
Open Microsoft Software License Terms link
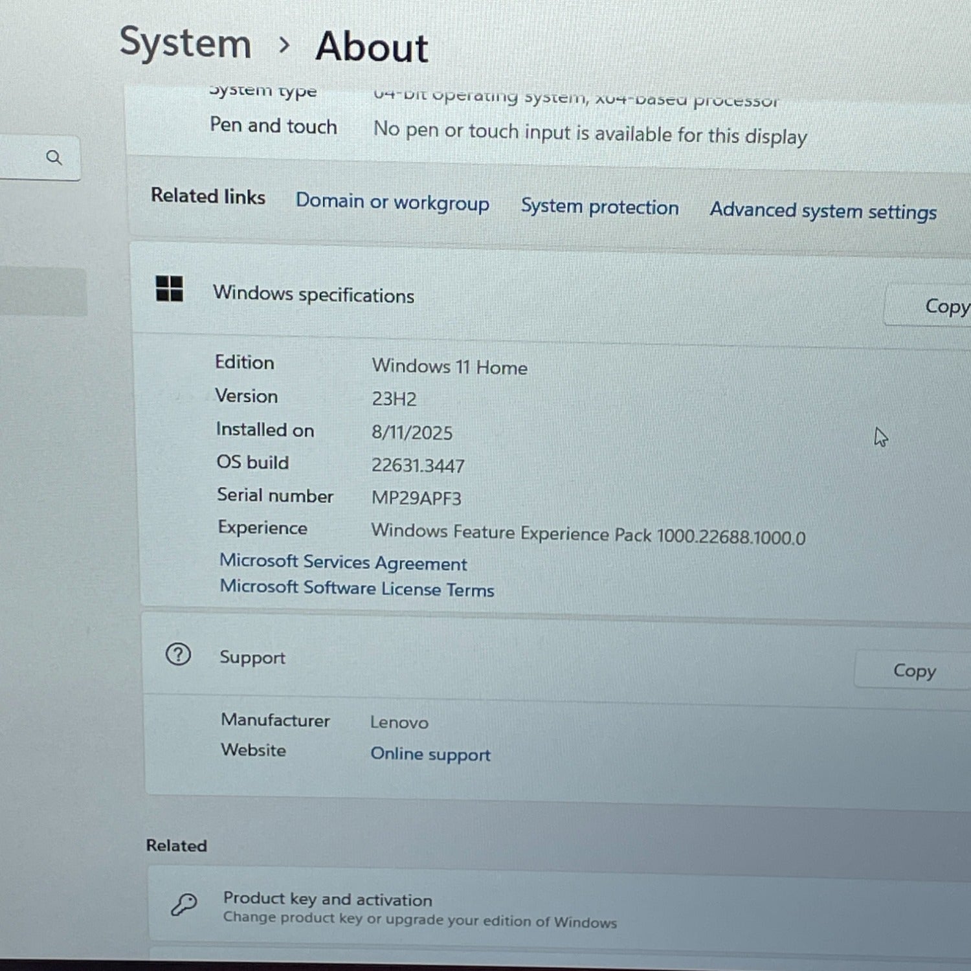pyautogui.click(x=357, y=588)
